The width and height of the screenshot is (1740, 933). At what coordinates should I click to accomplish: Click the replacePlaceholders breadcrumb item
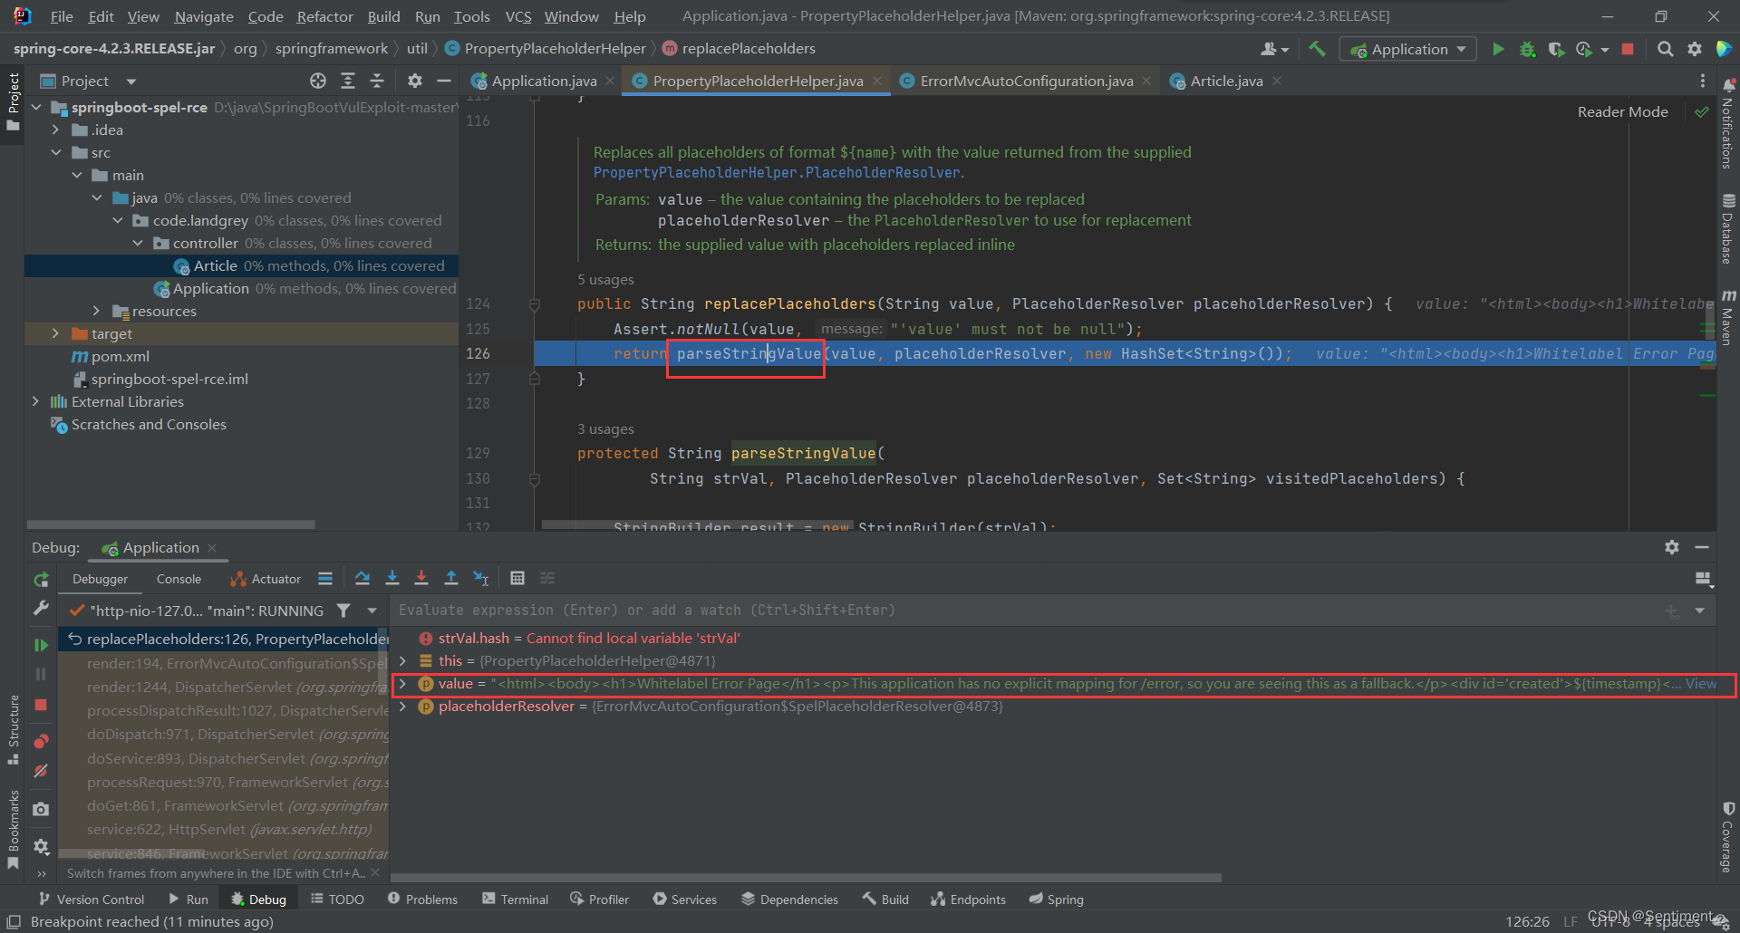pyautogui.click(x=739, y=49)
